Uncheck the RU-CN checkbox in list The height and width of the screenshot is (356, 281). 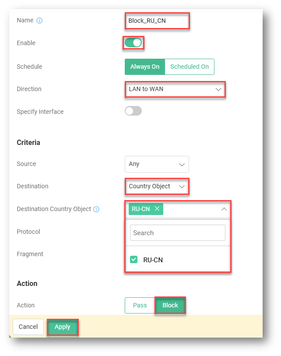pyautogui.click(x=134, y=260)
